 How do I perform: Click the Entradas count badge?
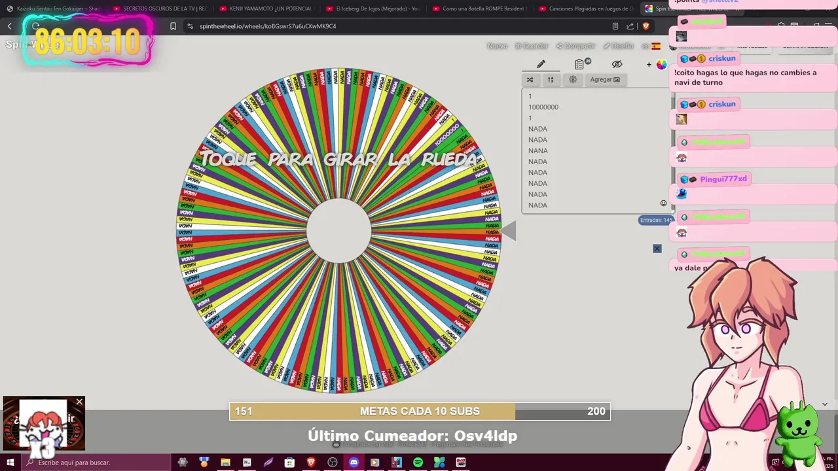[x=655, y=220]
